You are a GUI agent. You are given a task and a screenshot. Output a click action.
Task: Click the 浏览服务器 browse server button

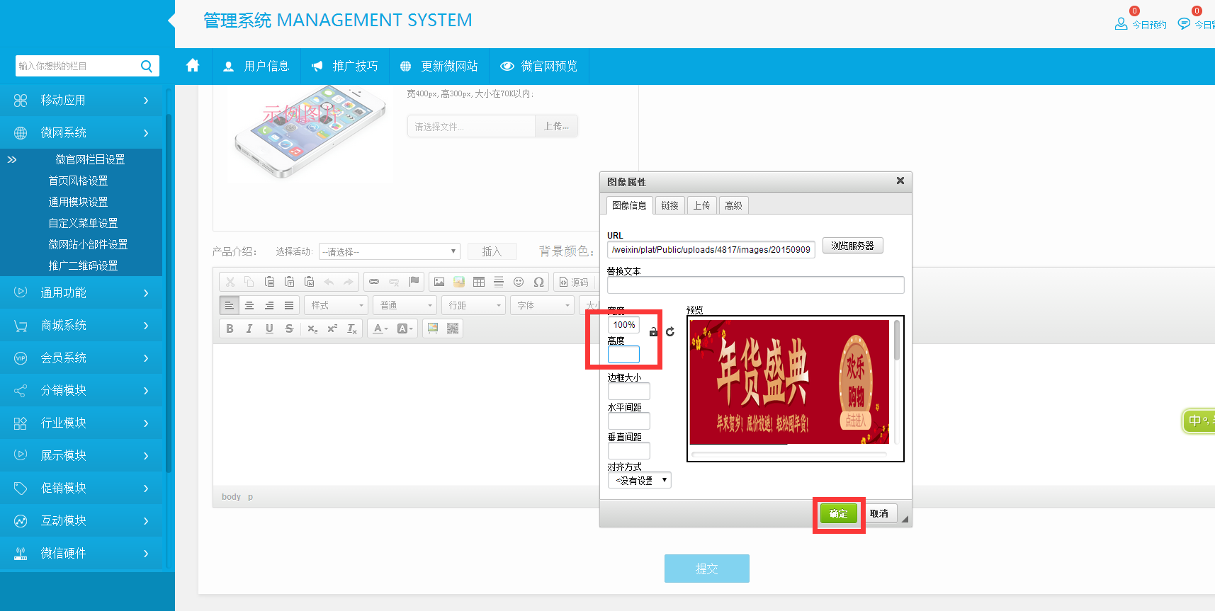852,246
